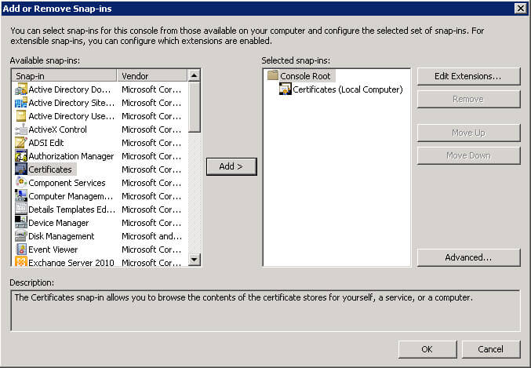Click the Certificates snap-in icon in available list
Screen dimensions: 531x368
click(21, 169)
